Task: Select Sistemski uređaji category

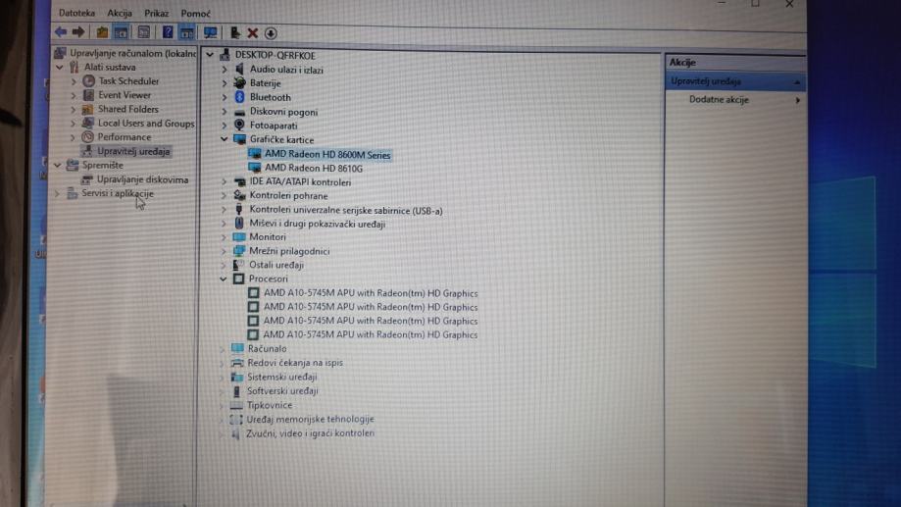Action: tap(282, 378)
